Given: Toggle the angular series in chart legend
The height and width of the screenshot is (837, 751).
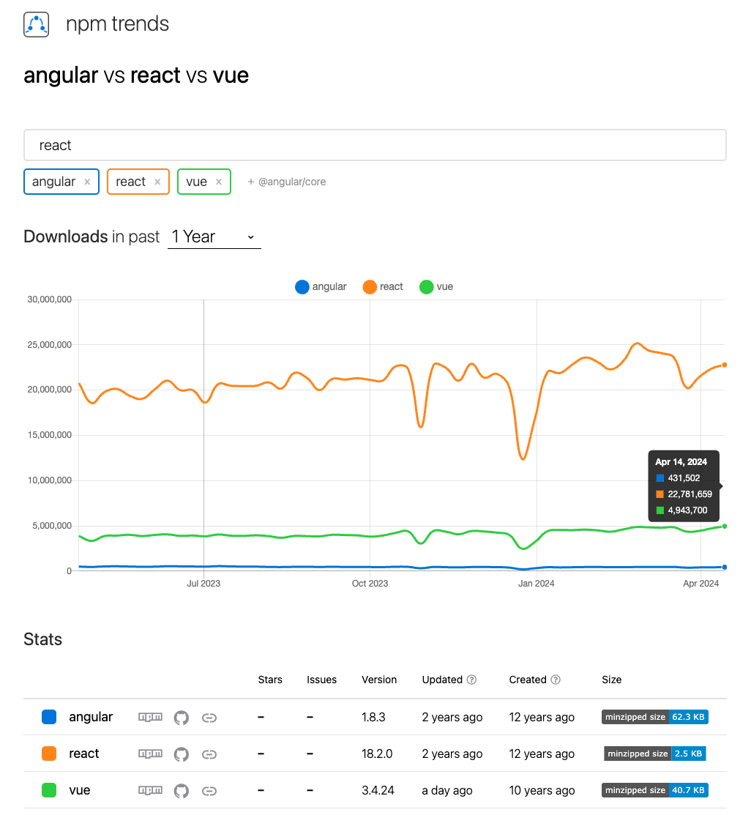Looking at the screenshot, I should pyautogui.click(x=320, y=286).
